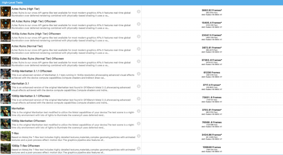
Task: Open 1080p Manhattan 3.1 Offscreen thumbnail
Action: [6, 99]
